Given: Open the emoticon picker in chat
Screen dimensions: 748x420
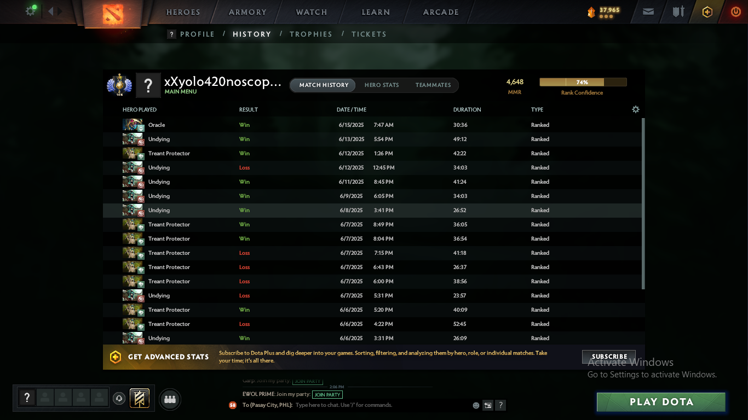Looking at the screenshot, I should pyautogui.click(x=475, y=405).
